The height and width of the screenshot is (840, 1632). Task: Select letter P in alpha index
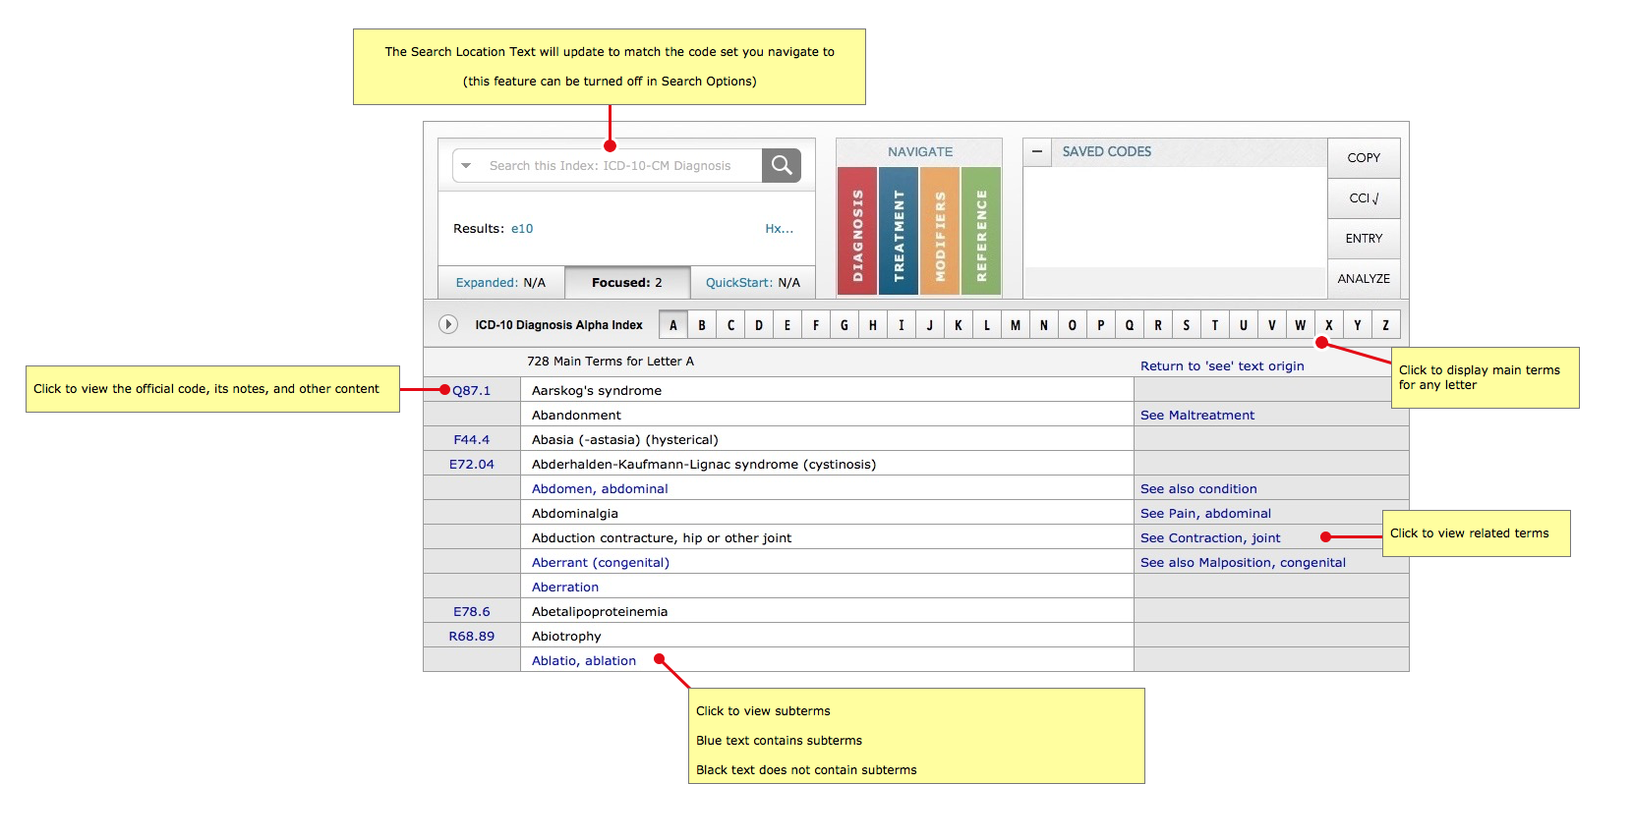coord(1101,325)
